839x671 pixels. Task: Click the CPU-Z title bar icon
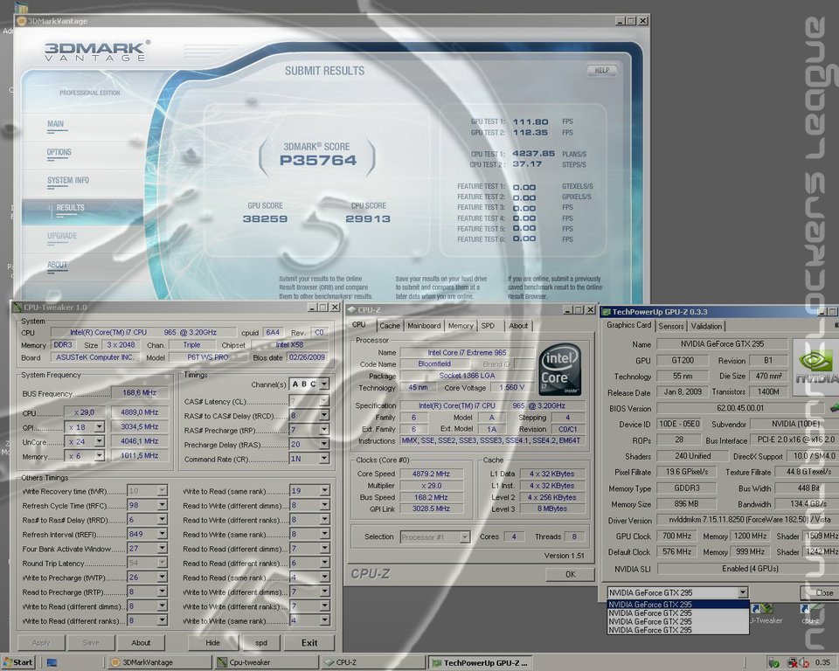point(351,310)
